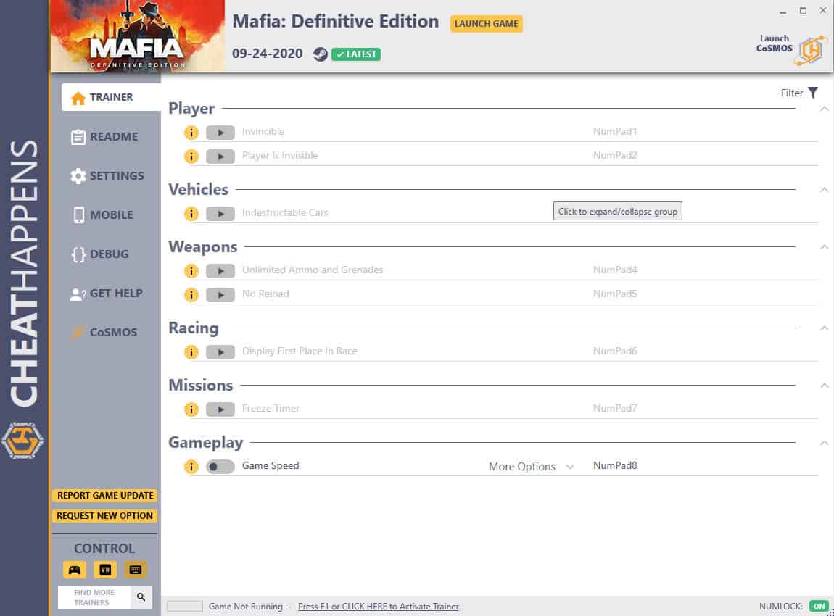834x616 pixels.
Task: Click the Mafia game cover image
Action: pyautogui.click(x=138, y=36)
